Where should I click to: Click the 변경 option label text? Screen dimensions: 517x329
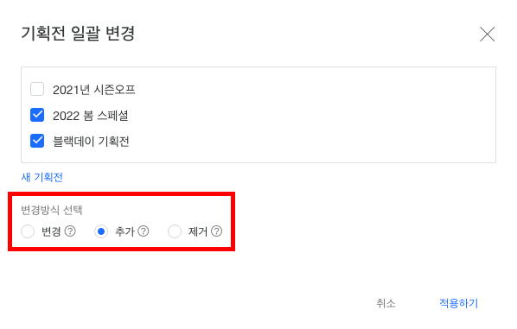tap(51, 231)
